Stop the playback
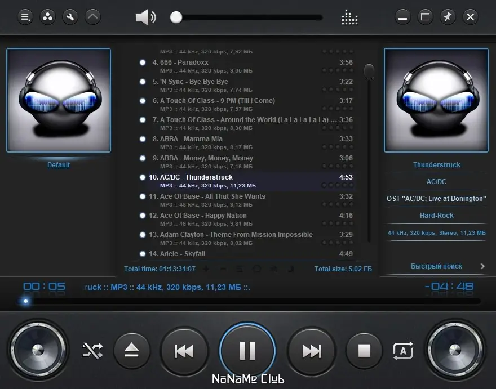 point(364,351)
